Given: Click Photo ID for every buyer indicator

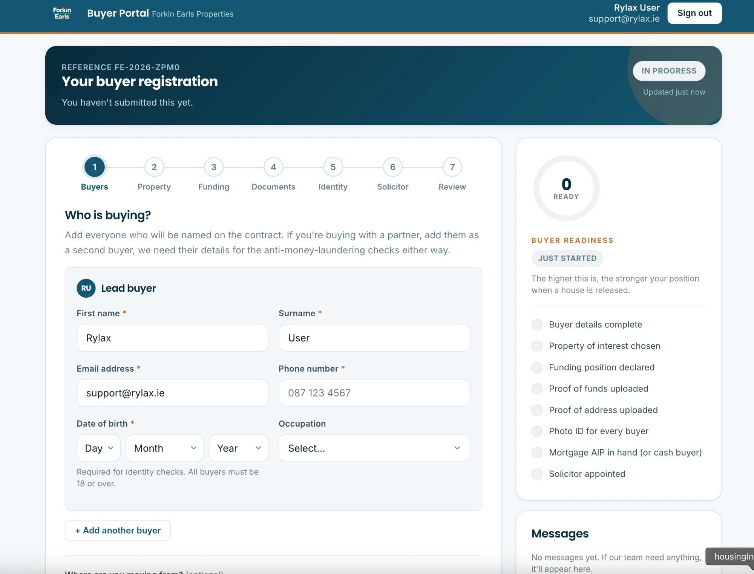Looking at the screenshot, I should point(537,431).
